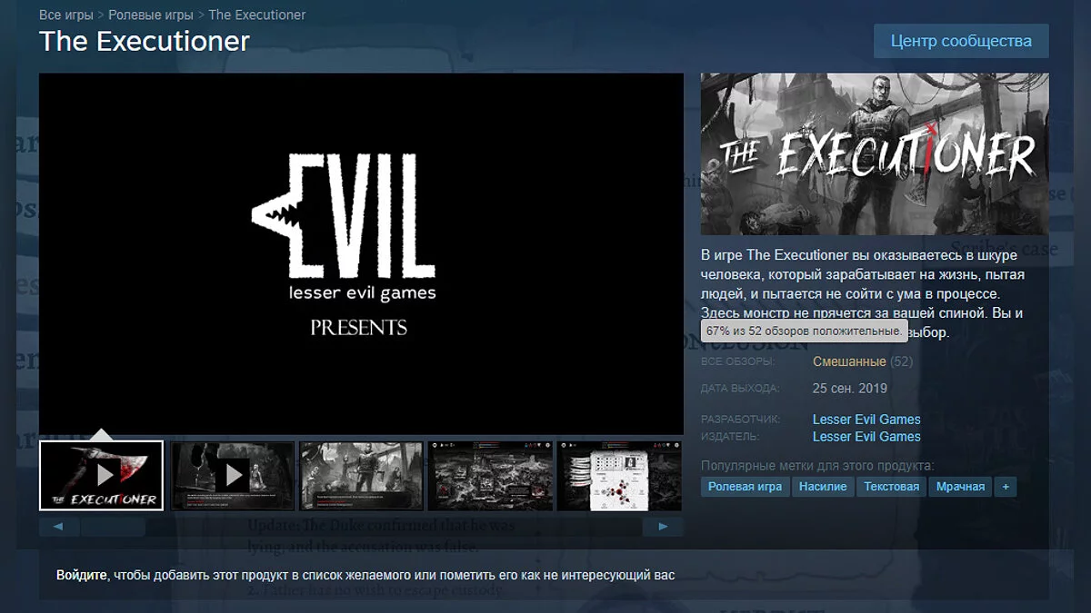
Task: Click the right arrow of thumbnail strip
Action: (x=663, y=526)
